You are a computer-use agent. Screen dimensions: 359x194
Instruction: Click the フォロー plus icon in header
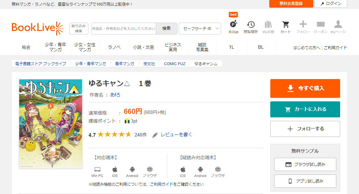(x=303, y=27)
